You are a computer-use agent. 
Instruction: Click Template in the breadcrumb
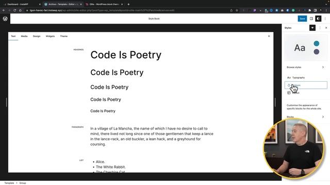[x=9, y=183]
